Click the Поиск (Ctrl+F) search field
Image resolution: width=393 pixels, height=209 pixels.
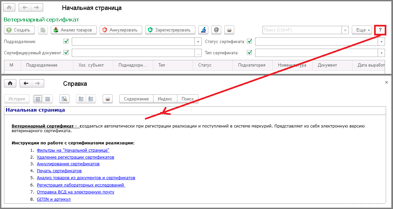(x=302, y=30)
